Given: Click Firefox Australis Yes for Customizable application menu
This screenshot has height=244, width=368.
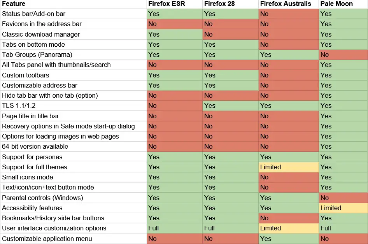Looking at the screenshot, I should coord(289,239).
